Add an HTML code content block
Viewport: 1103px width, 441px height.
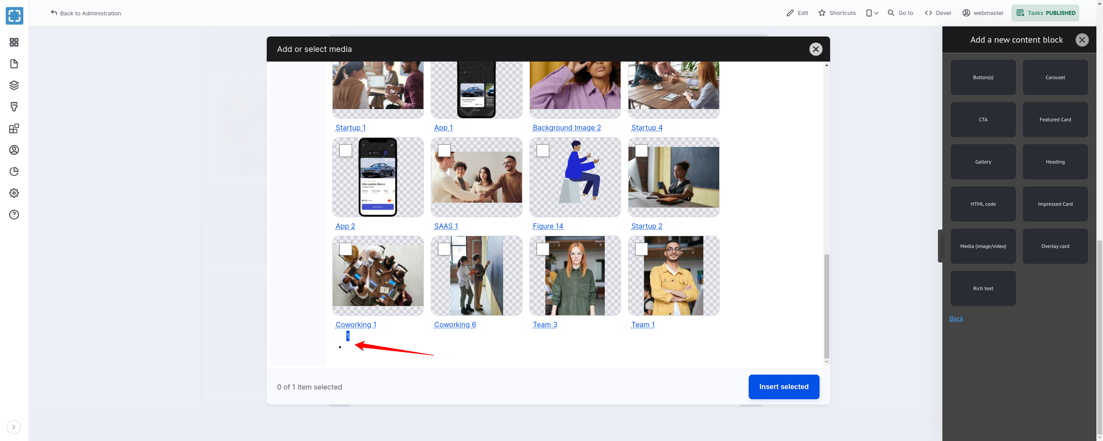[x=983, y=204]
